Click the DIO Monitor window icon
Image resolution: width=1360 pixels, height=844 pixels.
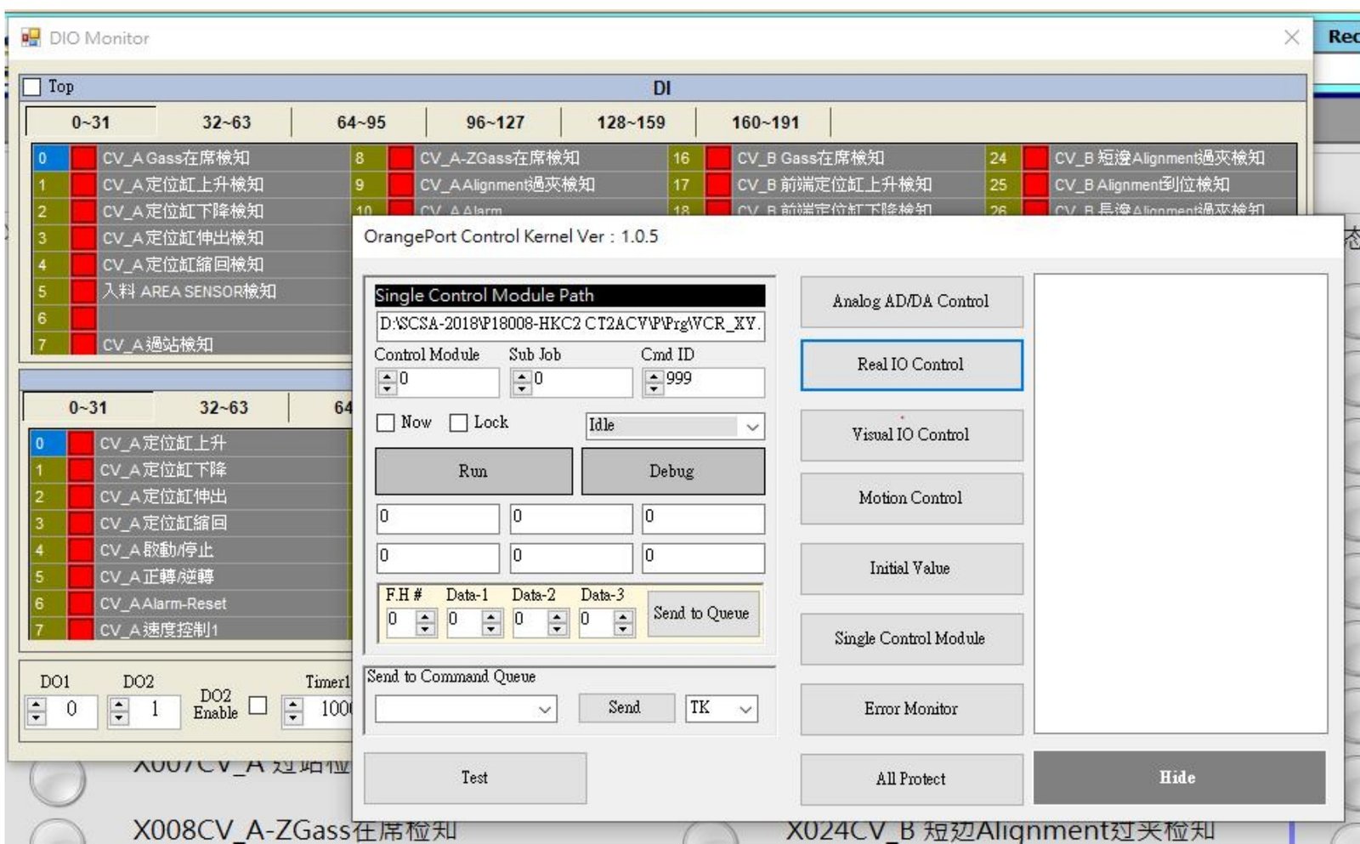click(x=31, y=37)
